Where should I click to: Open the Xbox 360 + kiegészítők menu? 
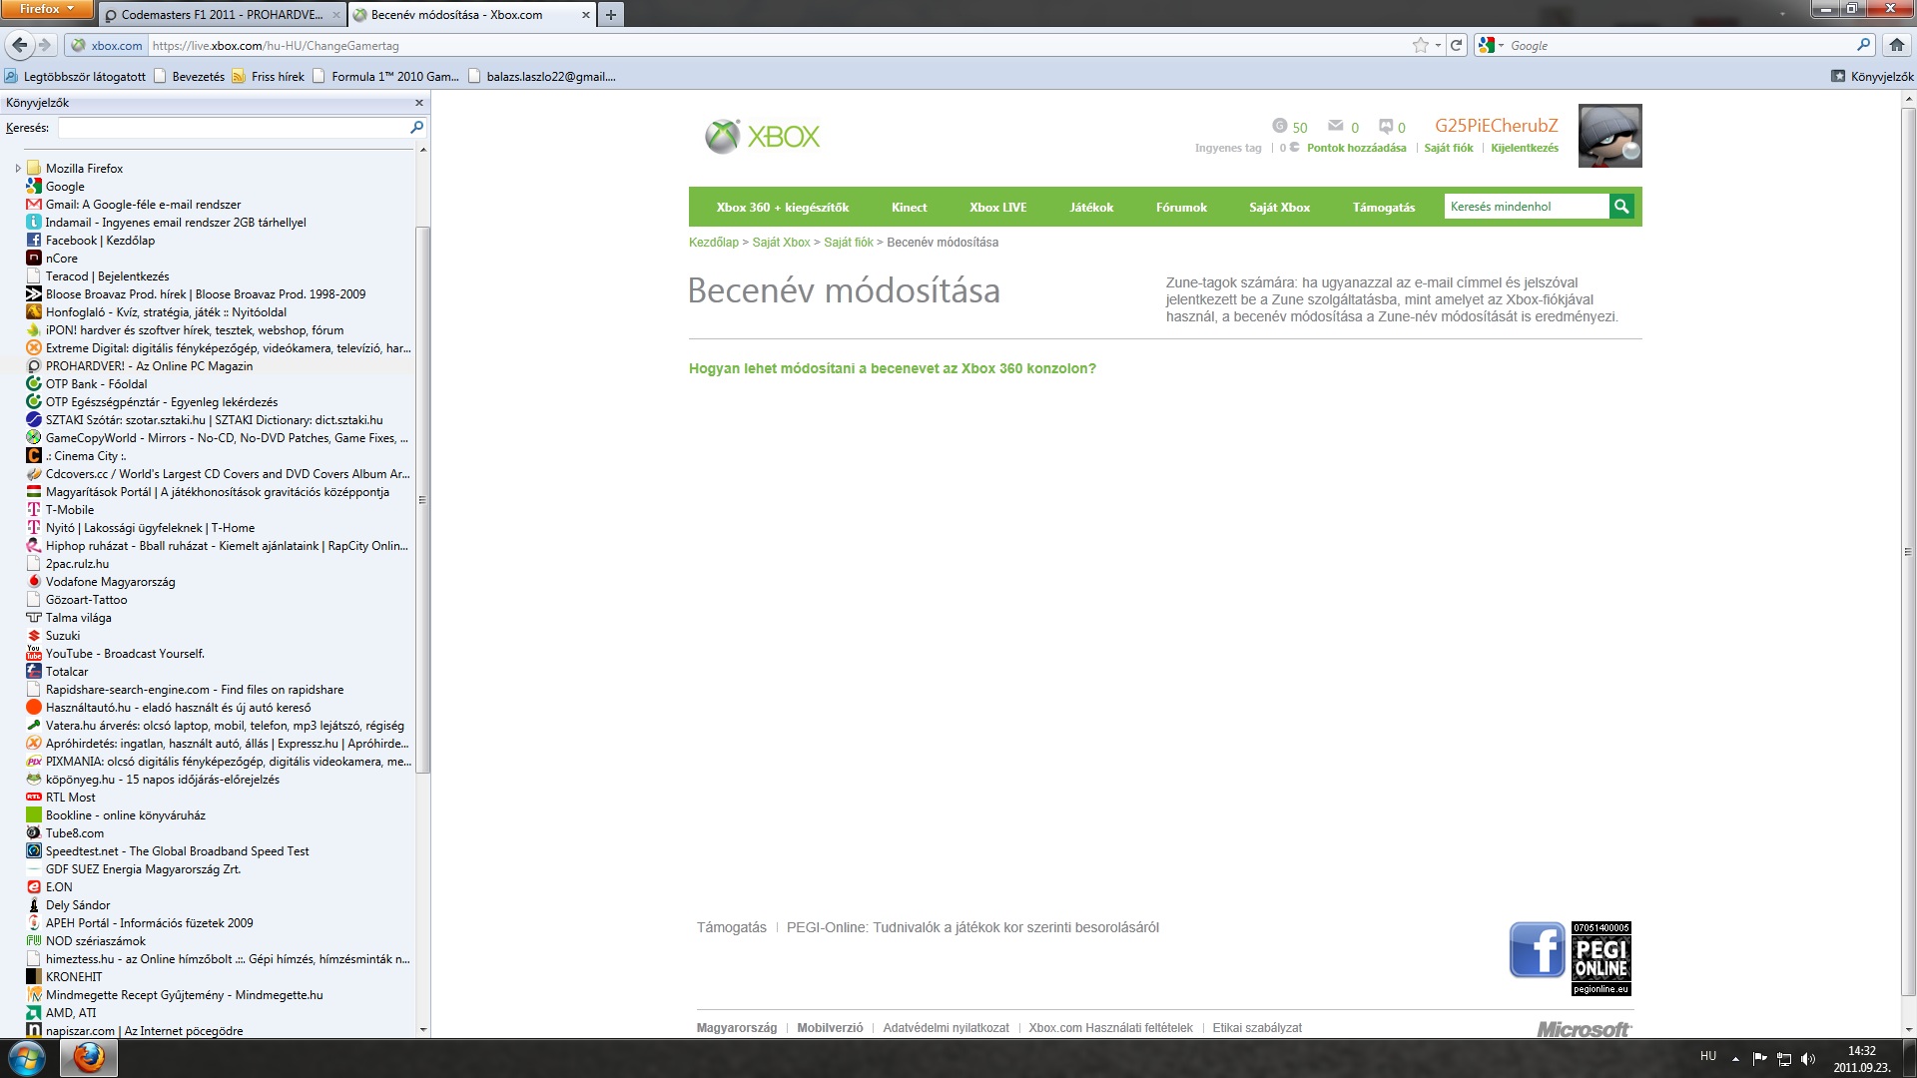(x=782, y=208)
